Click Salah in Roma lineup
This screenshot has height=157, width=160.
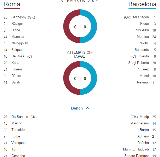[x=16, y=82]
